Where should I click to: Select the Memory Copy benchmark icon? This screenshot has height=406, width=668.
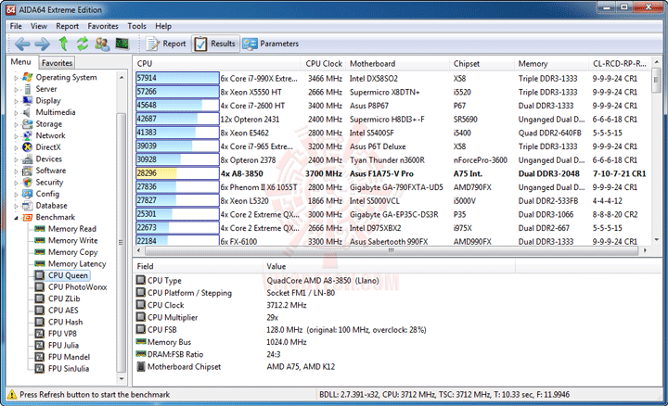40,252
